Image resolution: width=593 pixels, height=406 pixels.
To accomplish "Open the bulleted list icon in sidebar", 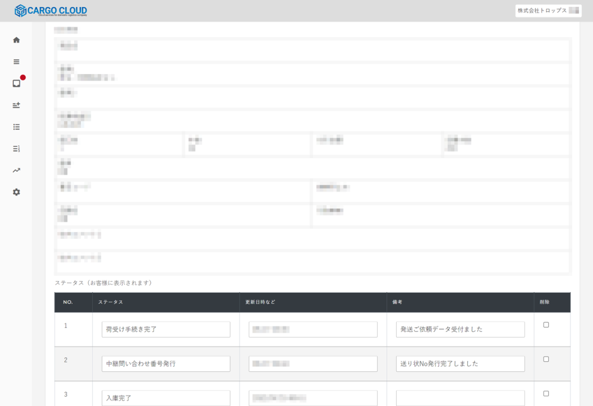I will (x=16, y=127).
